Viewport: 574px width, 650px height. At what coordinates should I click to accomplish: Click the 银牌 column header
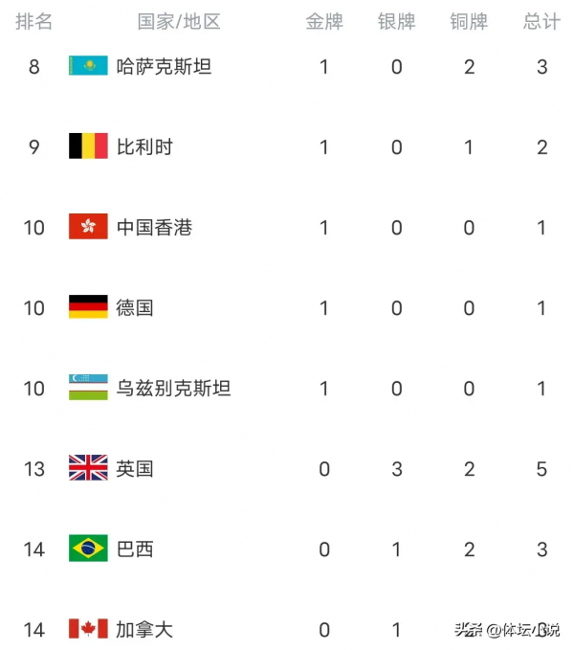coord(396,21)
